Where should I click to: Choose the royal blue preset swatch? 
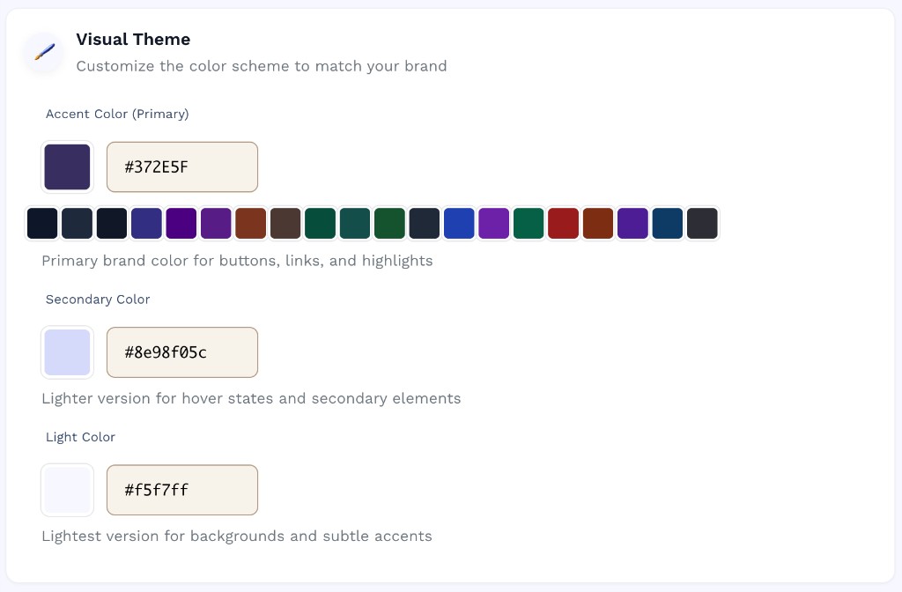coord(459,223)
